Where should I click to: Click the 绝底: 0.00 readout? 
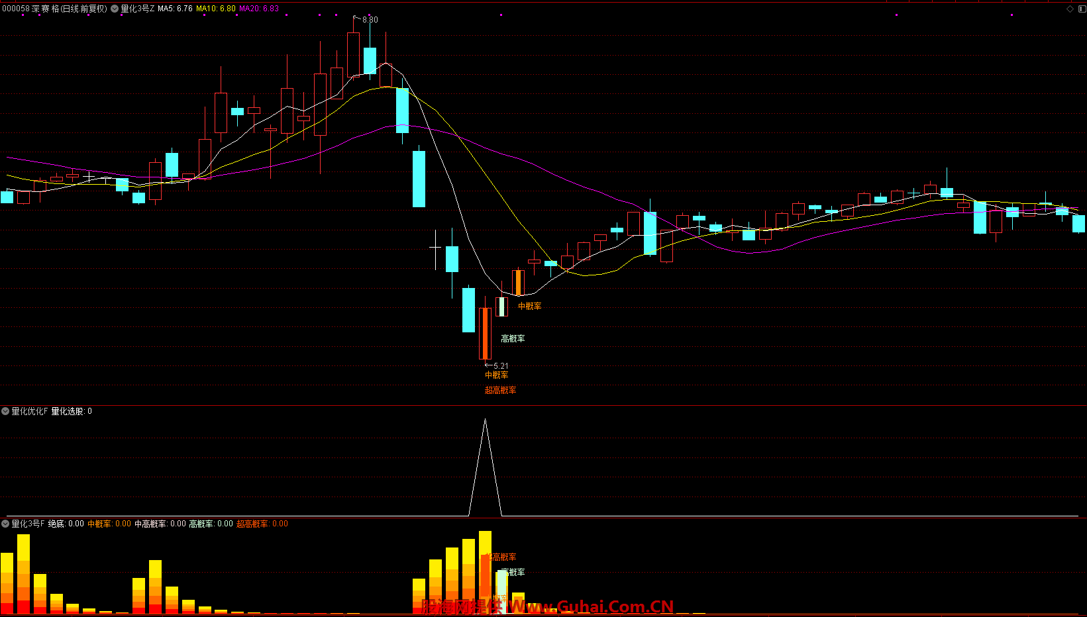click(66, 524)
